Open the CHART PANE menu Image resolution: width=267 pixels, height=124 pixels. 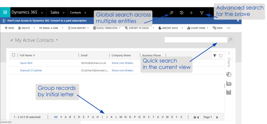(198, 28)
